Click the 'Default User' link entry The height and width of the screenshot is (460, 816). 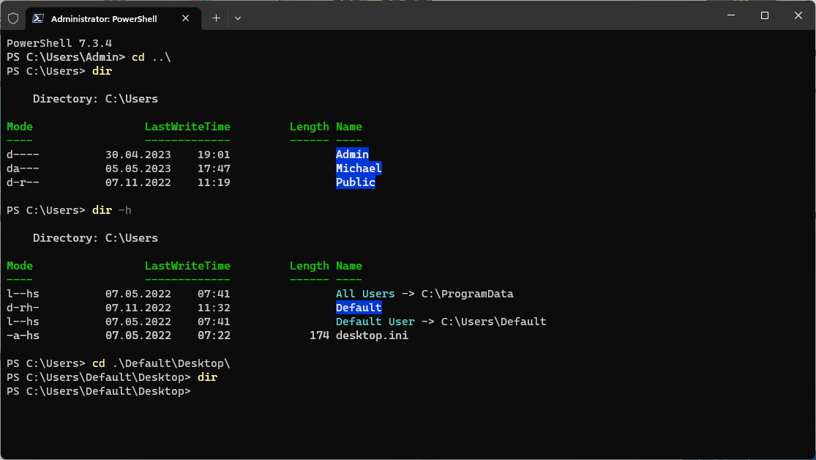tap(375, 322)
